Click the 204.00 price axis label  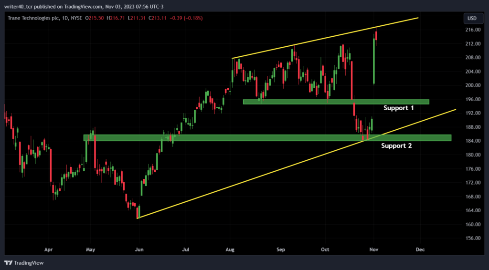pos(473,71)
